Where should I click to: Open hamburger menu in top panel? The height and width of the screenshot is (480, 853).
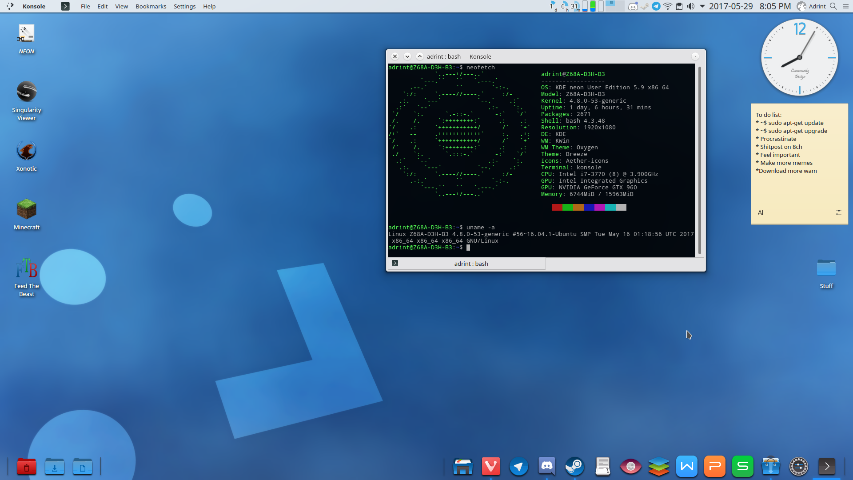coord(846,6)
